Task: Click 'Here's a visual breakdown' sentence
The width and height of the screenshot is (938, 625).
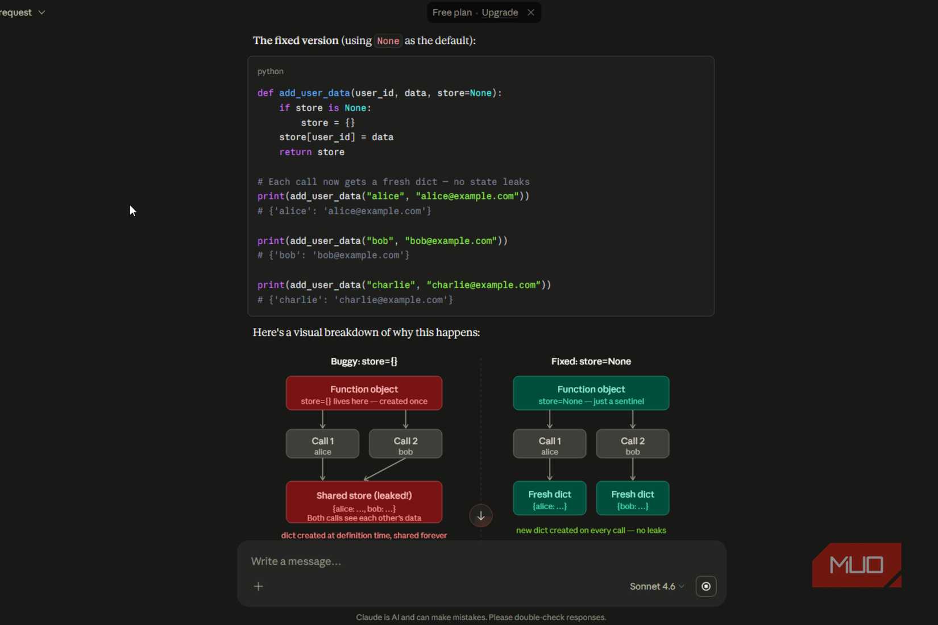Action: point(366,332)
